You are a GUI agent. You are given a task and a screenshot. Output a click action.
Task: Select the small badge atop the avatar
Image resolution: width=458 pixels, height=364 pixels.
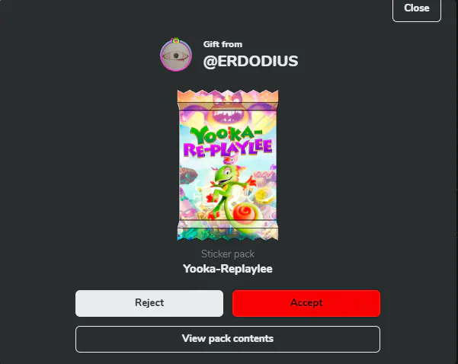coord(175,40)
